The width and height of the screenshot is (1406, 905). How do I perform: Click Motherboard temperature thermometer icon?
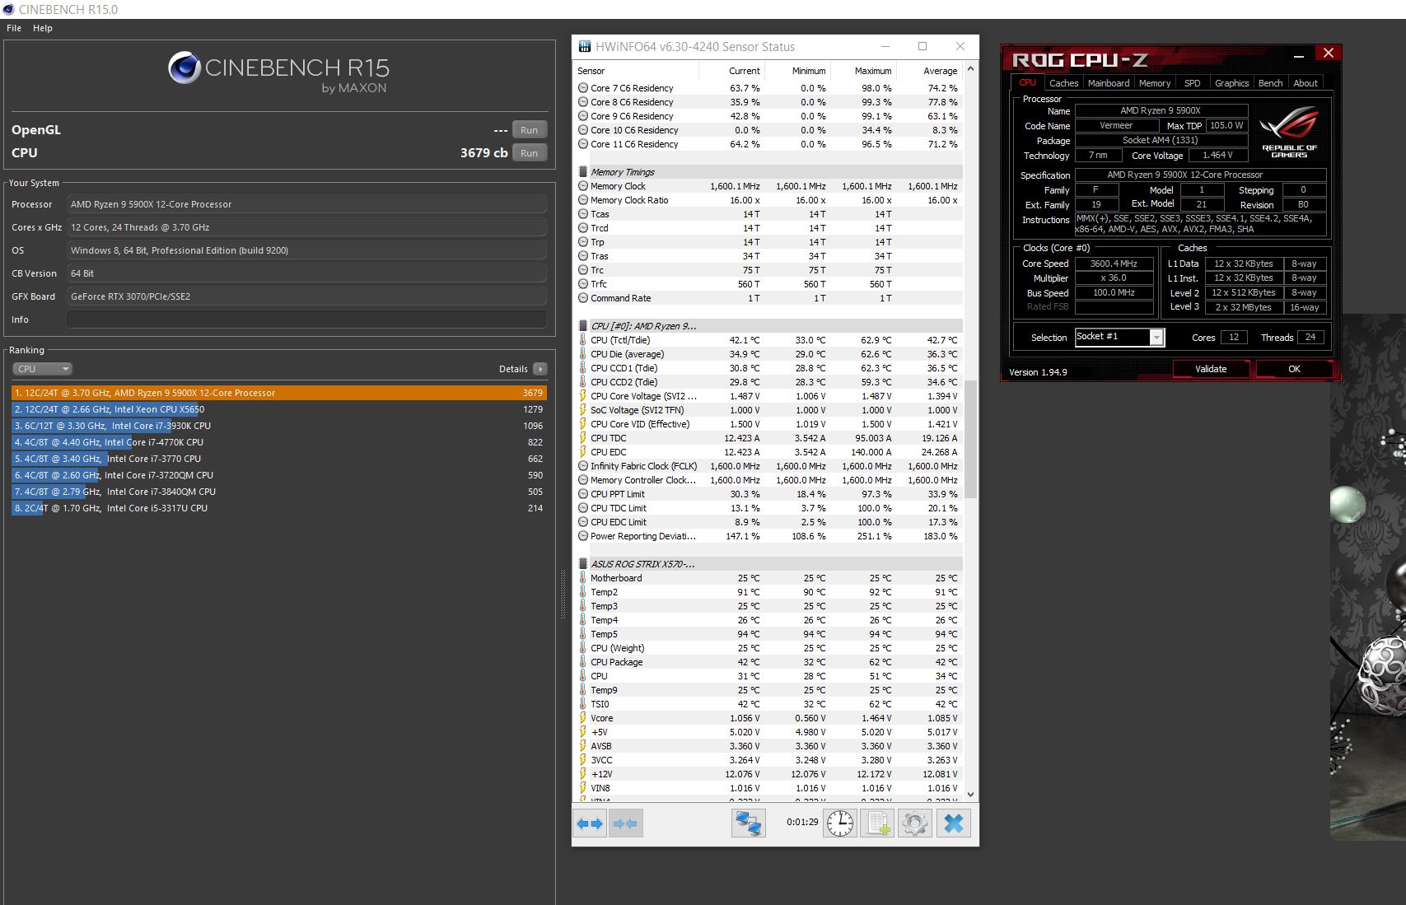click(x=583, y=578)
